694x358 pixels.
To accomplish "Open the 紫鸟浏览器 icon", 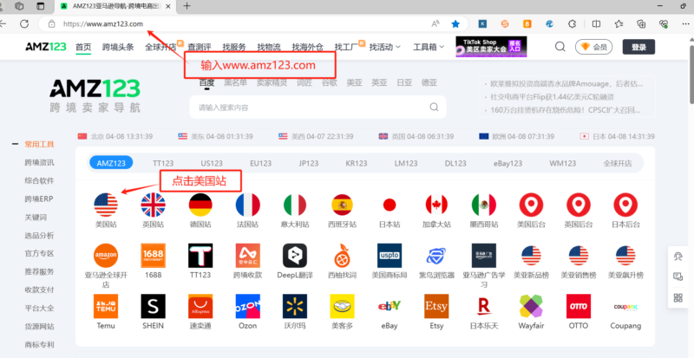I will 436,256.
